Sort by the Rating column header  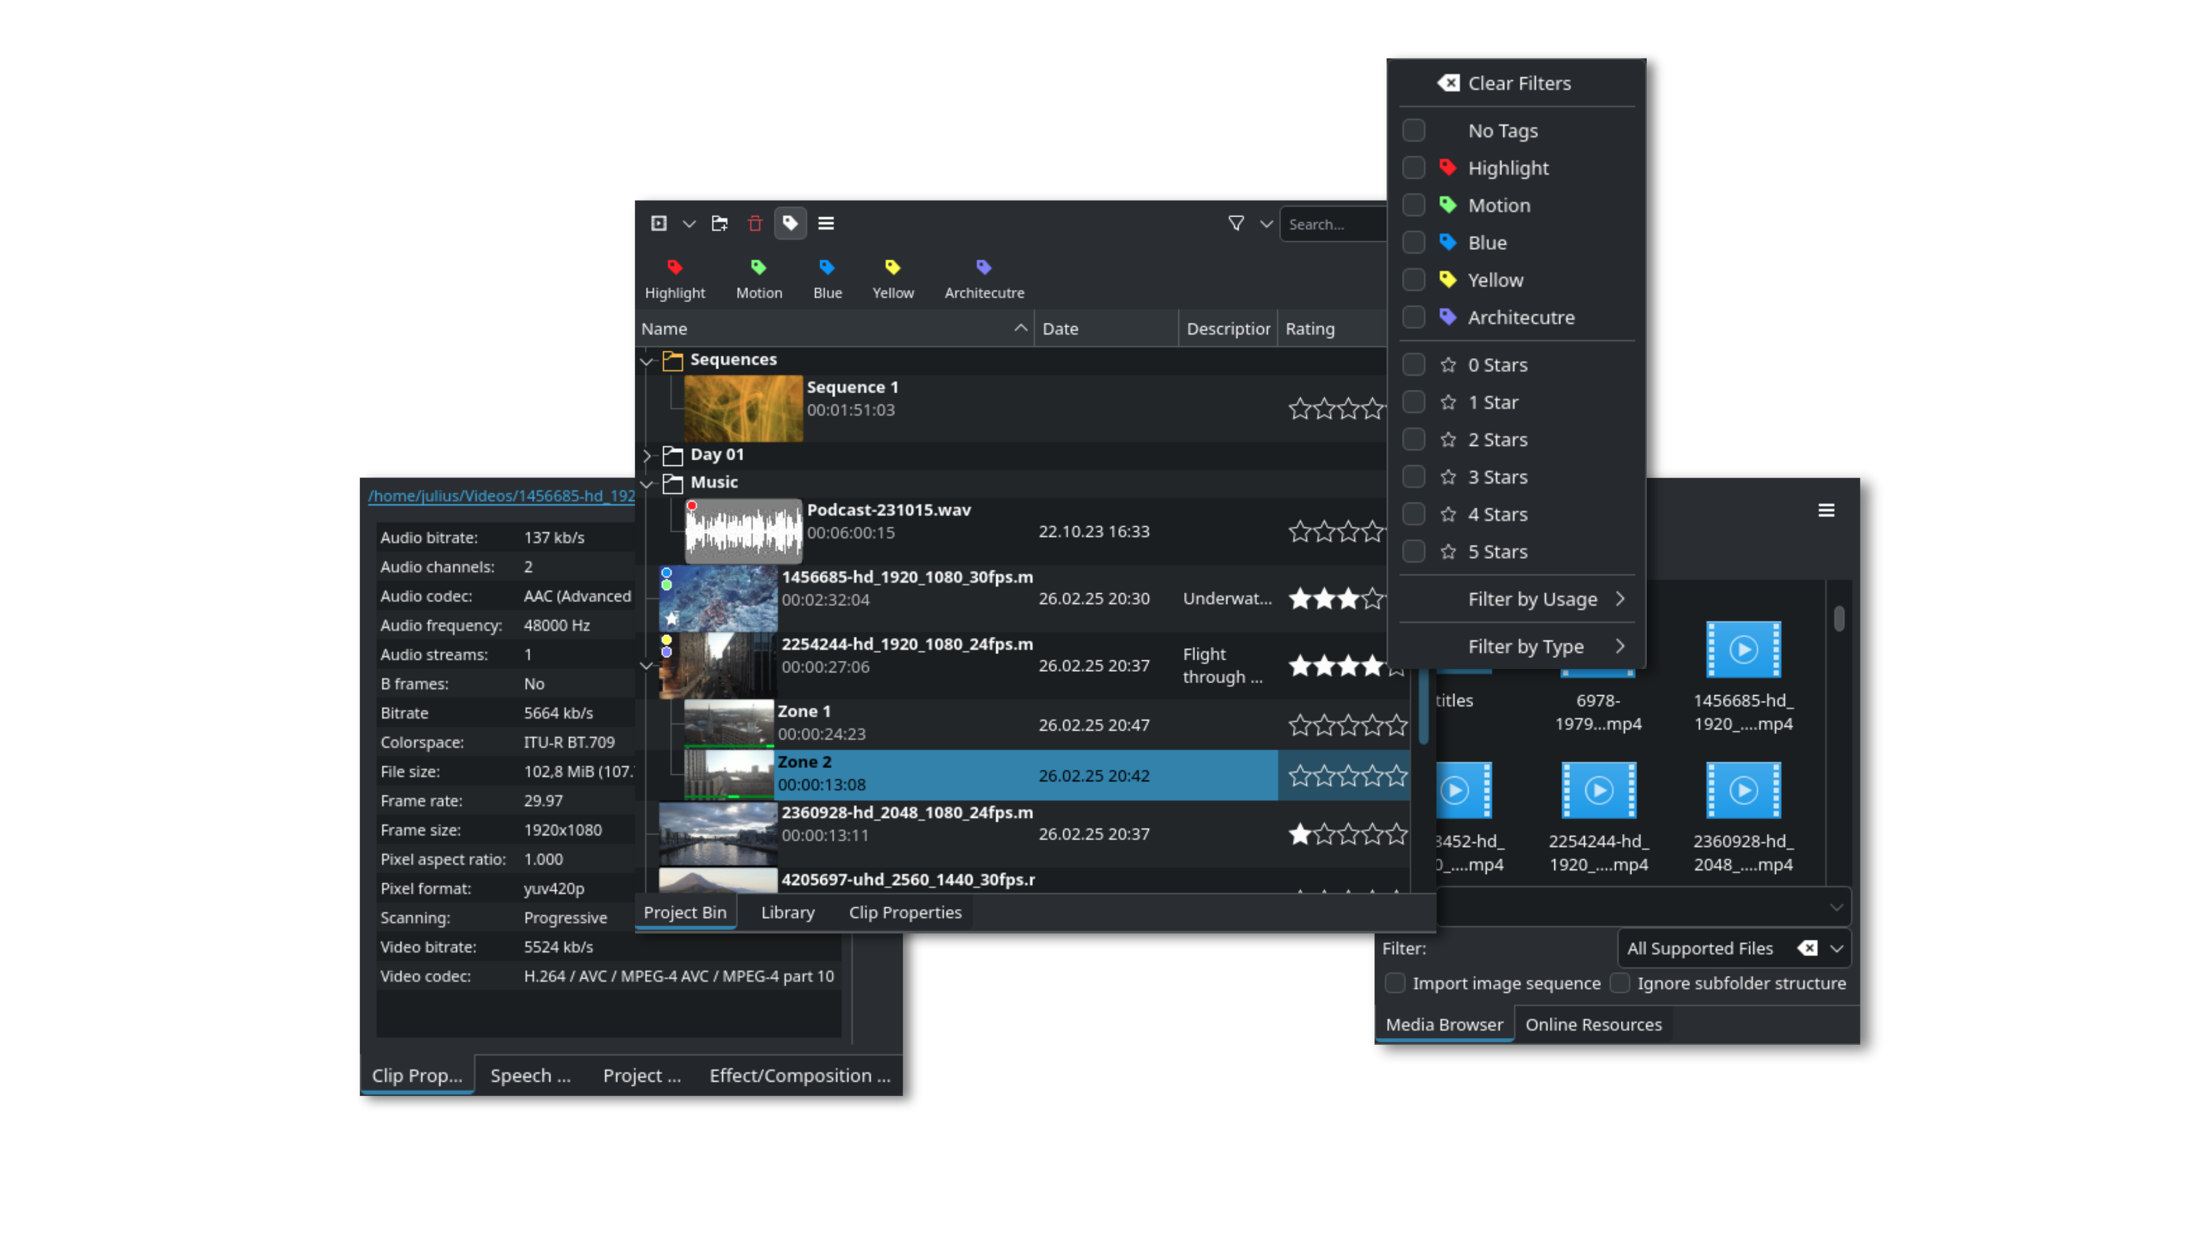click(1333, 328)
